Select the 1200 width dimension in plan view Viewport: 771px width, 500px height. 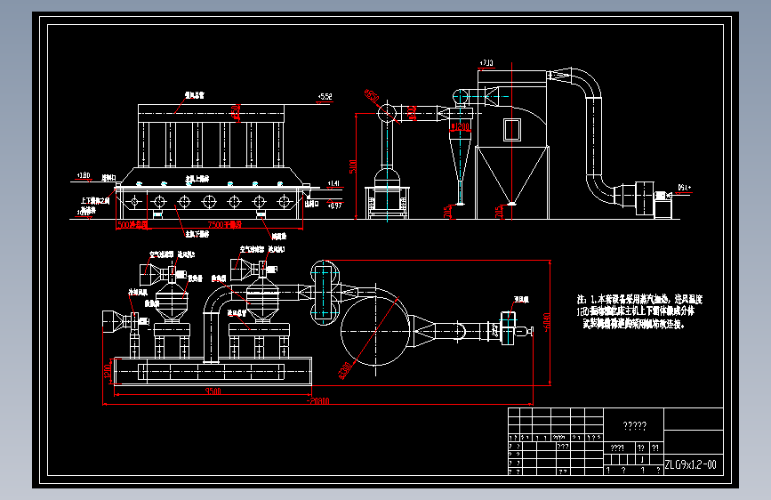click(x=108, y=371)
